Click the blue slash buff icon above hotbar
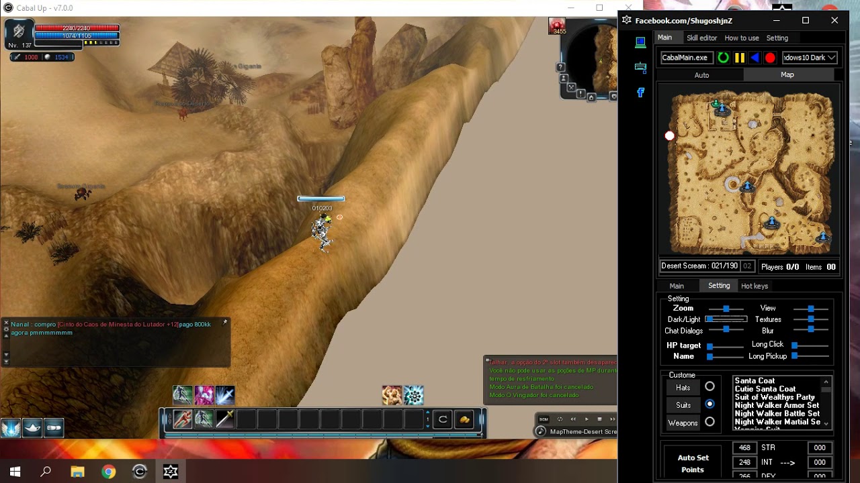 tap(224, 395)
